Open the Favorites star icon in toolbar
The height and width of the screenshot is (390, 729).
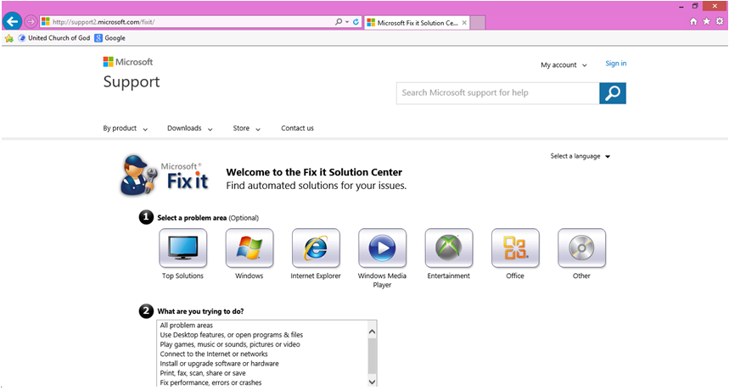706,21
